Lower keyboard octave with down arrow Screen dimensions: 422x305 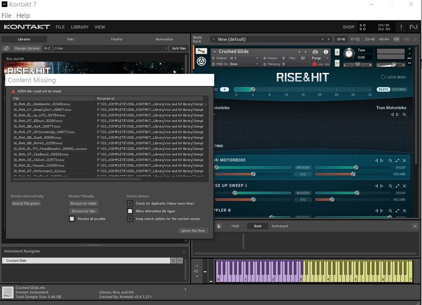coord(196,276)
